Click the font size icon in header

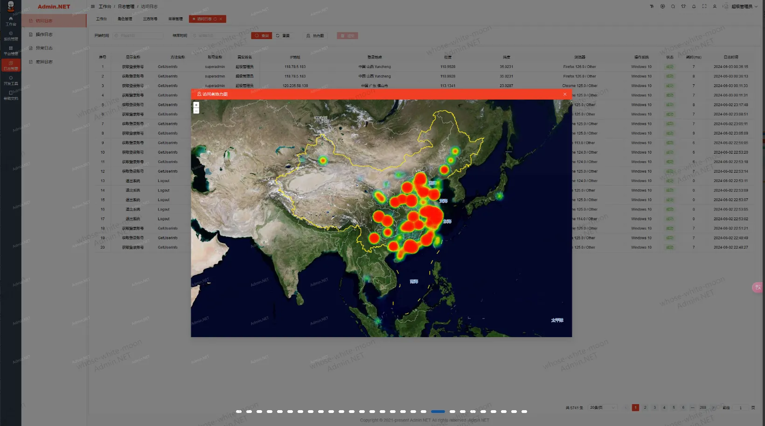pos(652,7)
